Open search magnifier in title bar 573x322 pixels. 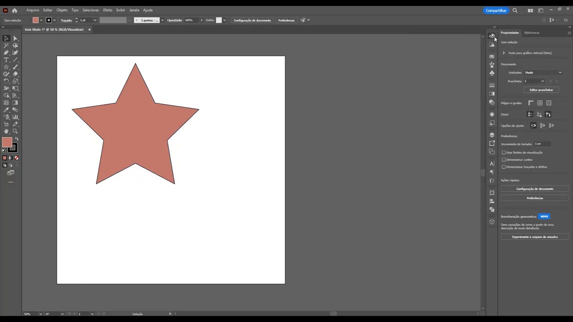point(515,10)
